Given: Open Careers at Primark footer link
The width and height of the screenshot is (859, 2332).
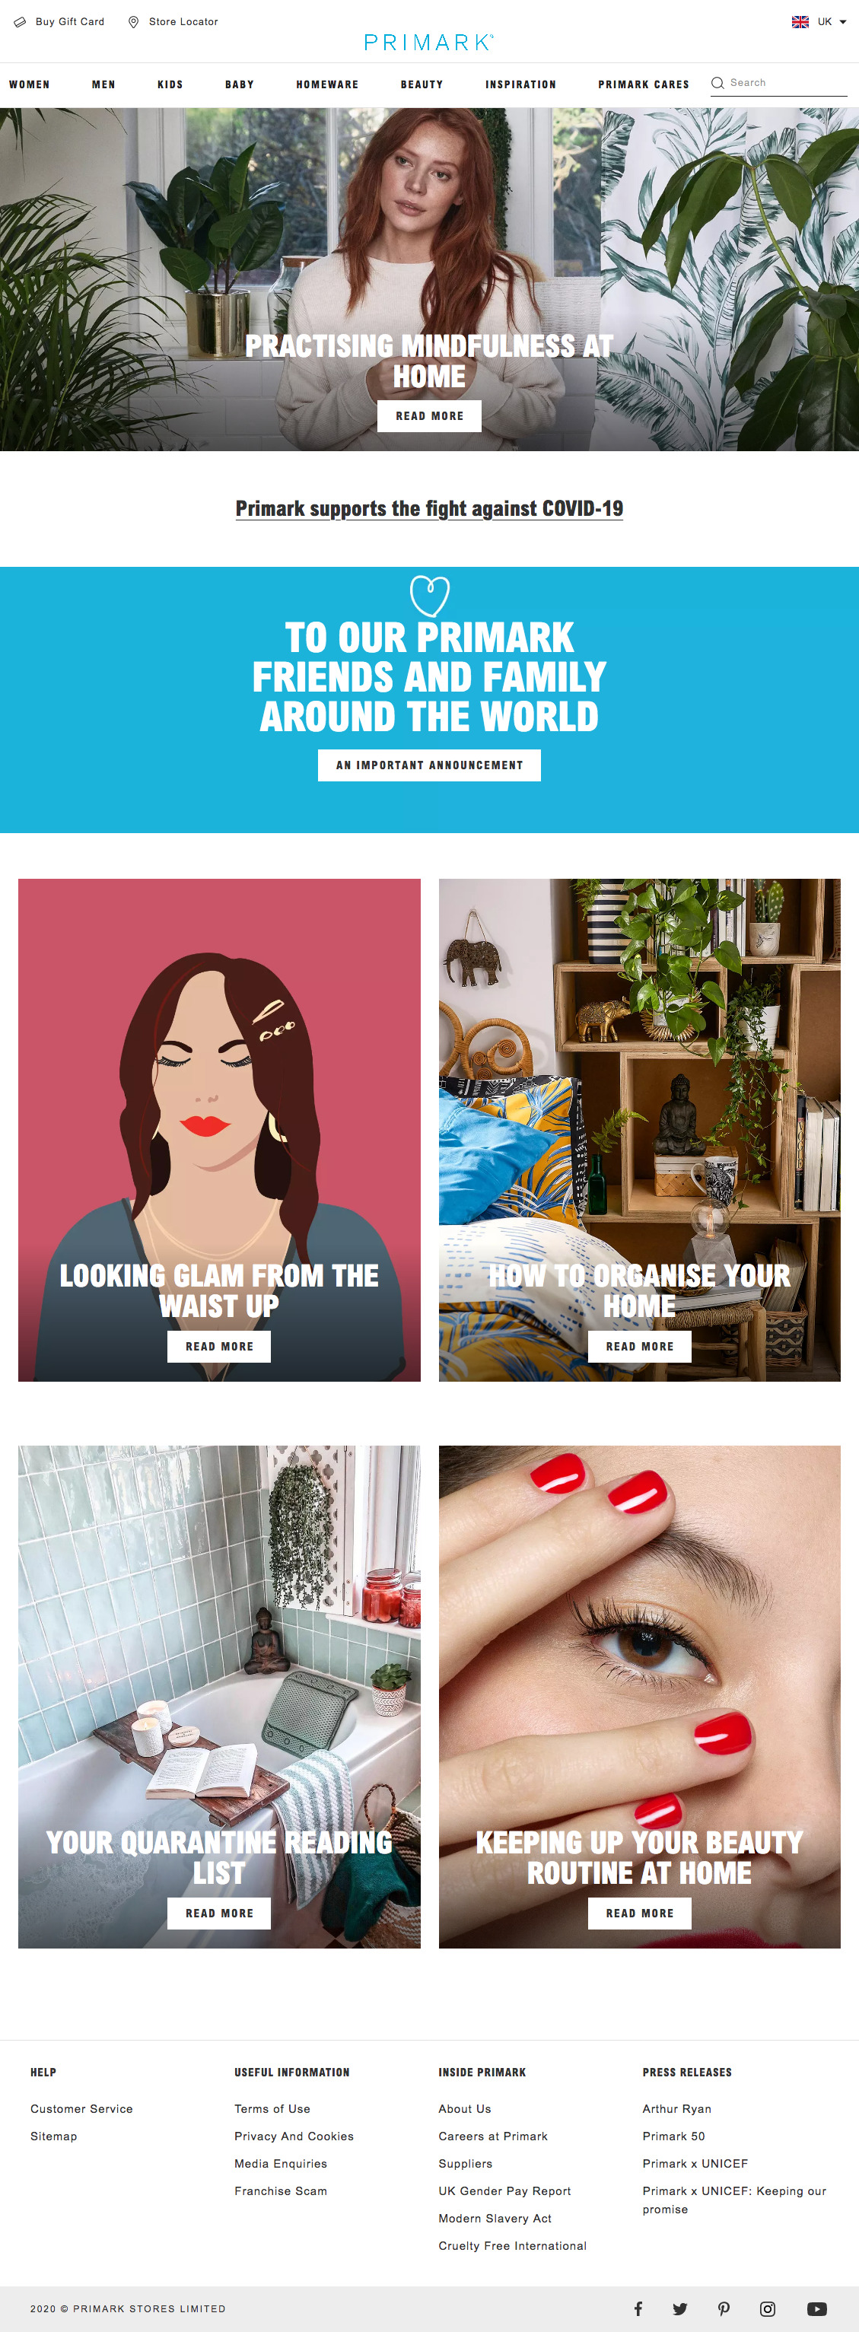Looking at the screenshot, I should (x=493, y=2136).
